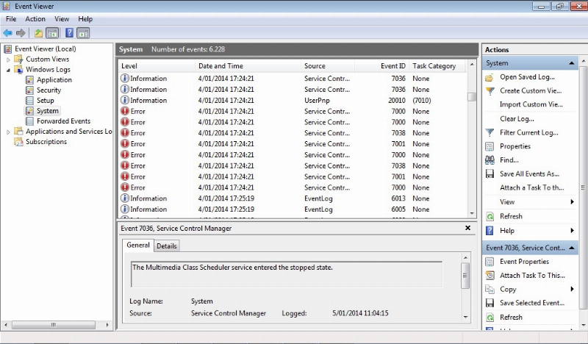Click the Create Custom View funnel icon
Image resolution: width=588 pixels, height=344 pixels.
[x=490, y=91]
